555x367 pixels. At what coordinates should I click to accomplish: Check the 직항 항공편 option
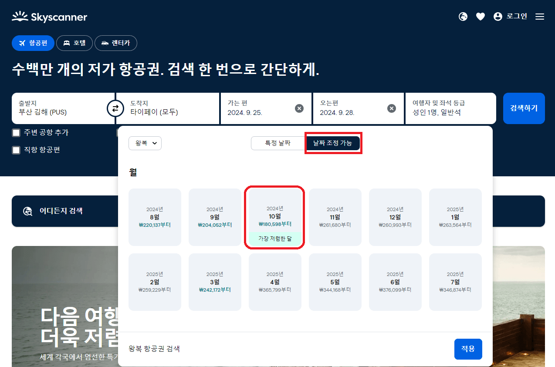[x=16, y=150]
